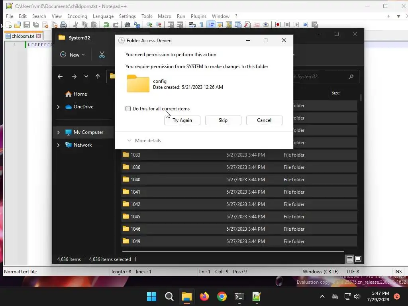Expand the Network tree node
The width and height of the screenshot is (408, 306).
(58, 145)
